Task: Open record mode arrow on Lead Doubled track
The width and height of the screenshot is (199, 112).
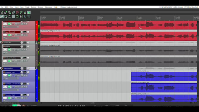Action: coord(27,35)
